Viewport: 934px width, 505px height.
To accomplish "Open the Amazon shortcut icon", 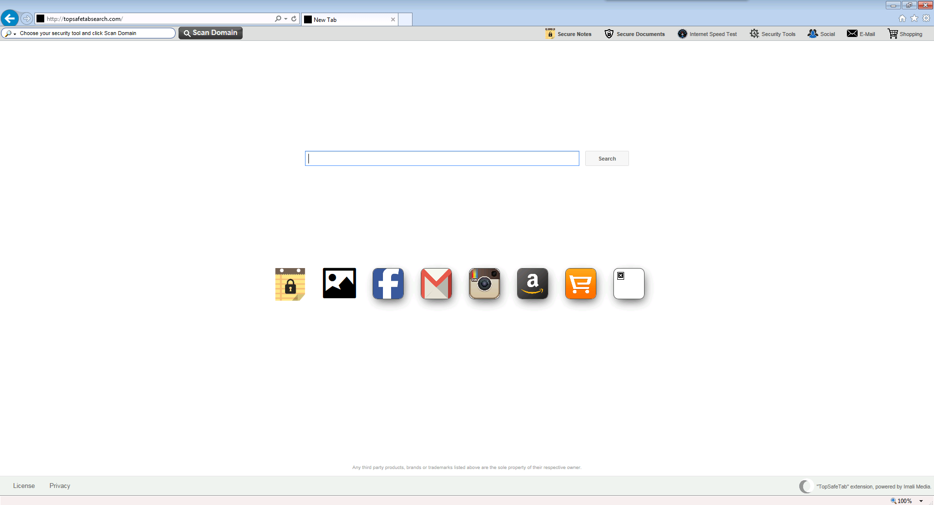I will coord(533,284).
